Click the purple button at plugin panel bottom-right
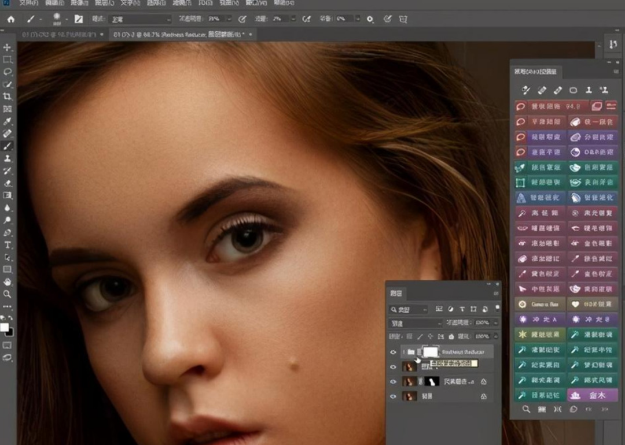The height and width of the screenshot is (445, 625). pos(592,395)
